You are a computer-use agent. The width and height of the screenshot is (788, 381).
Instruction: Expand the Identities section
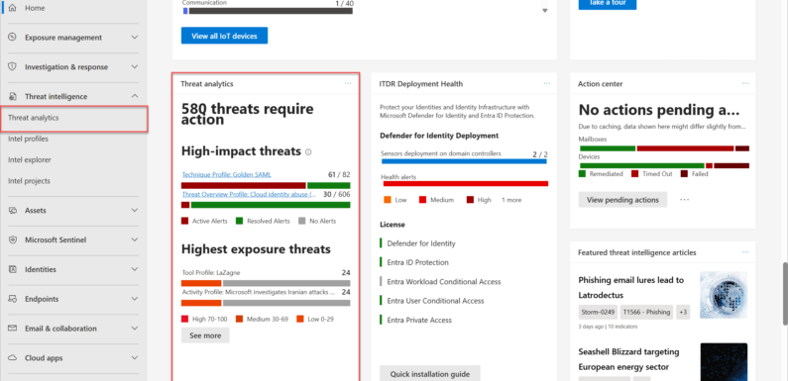coord(134,269)
